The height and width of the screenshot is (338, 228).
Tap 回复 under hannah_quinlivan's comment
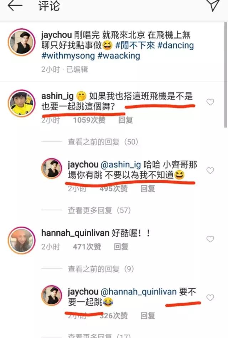pyautogui.click(x=121, y=247)
